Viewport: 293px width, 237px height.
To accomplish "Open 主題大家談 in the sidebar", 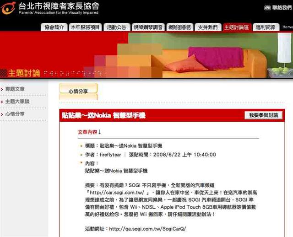I will click(17, 102).
